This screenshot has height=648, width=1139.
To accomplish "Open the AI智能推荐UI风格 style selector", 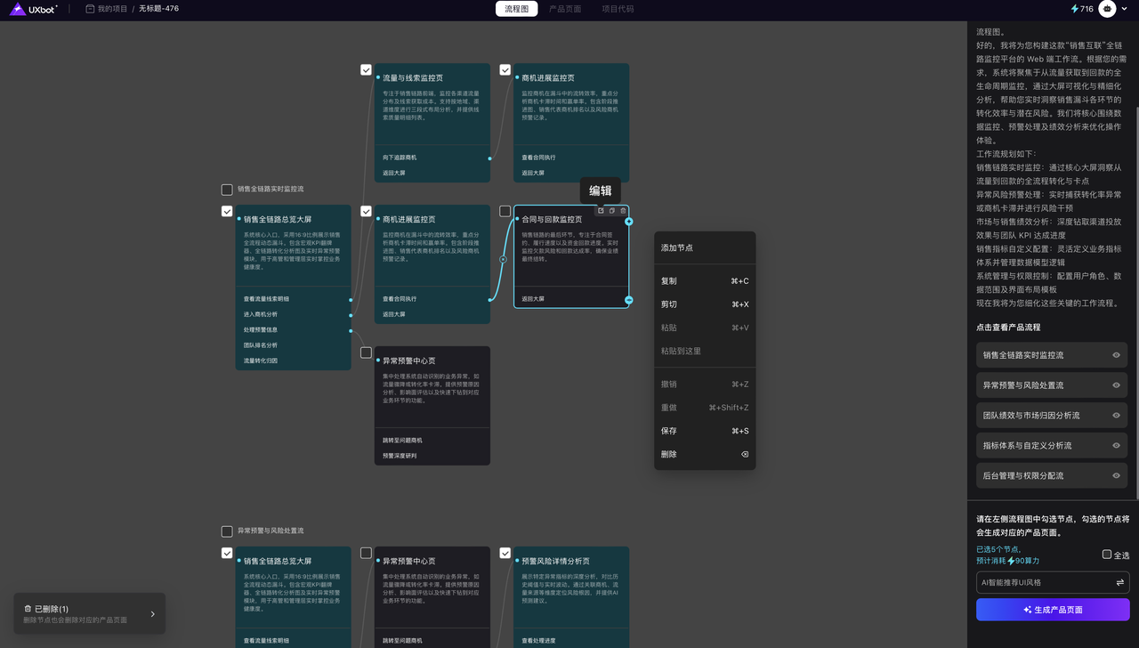I will pyautogui.click(x=1043, y=583).
